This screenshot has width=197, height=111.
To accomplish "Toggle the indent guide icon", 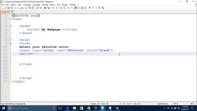I will click(x=75, y=8).
